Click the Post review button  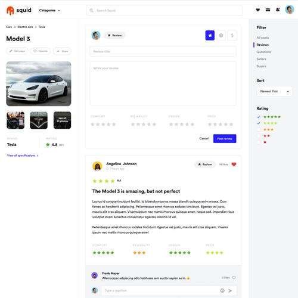point(225,138)
